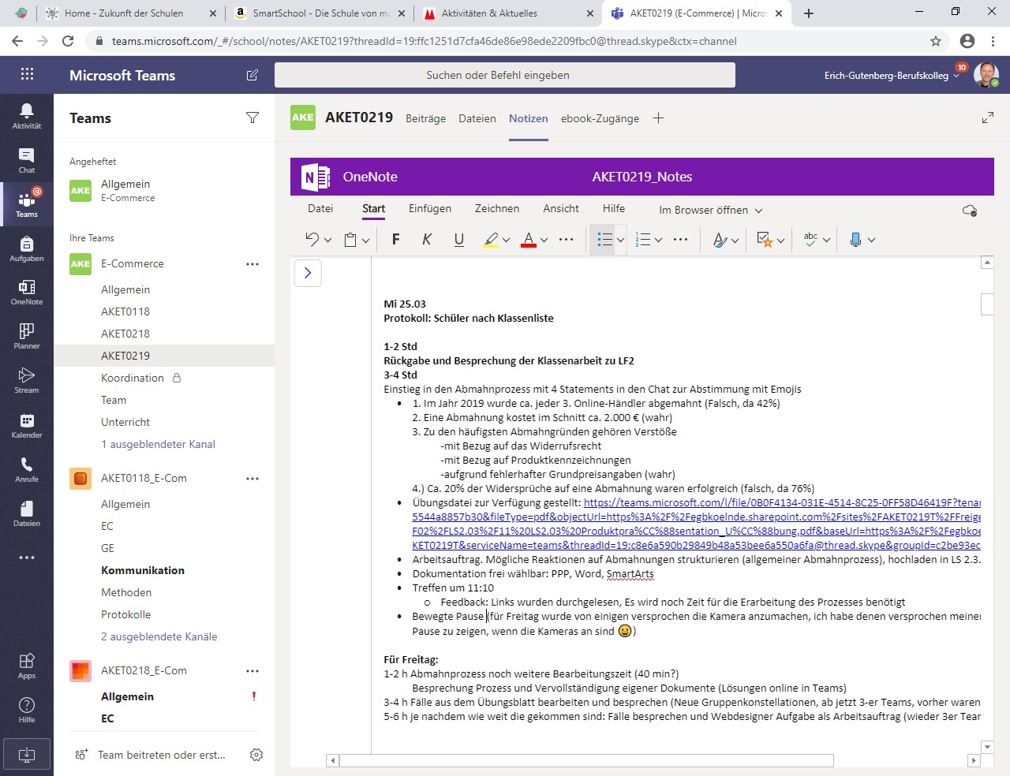Start dictation with the microphone icon
Image resolution: width=1010 pixels, height=776 pixels.
(856, 239)
